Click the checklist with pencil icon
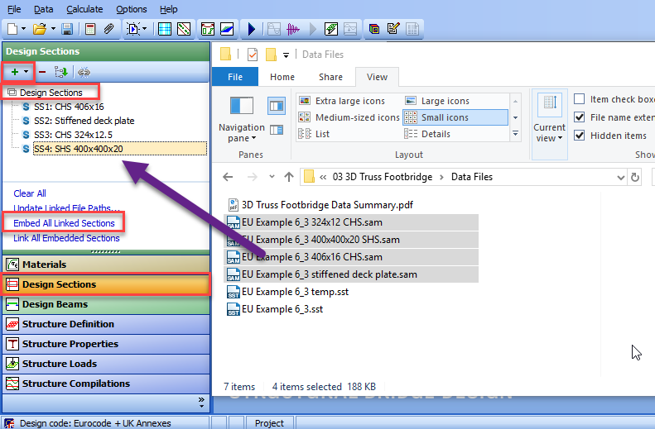This screenshot has width=655, height=429. (x=393, y=29)
